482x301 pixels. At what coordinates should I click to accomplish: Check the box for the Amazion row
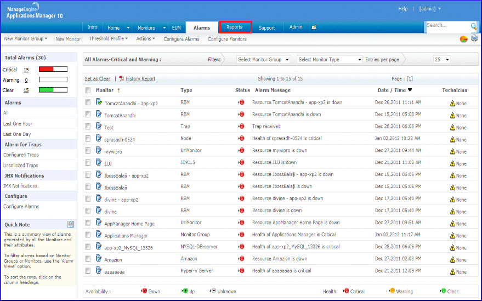tap(88, 259)
